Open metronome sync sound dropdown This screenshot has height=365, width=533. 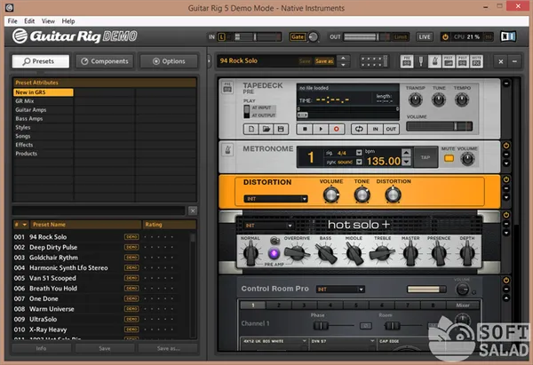pyautogui.click(x=359, y=163)
